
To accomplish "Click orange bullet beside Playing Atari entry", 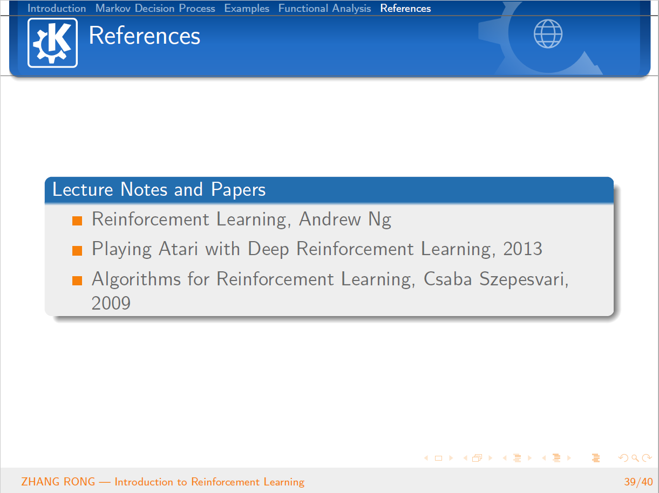I will coord(77,250).
